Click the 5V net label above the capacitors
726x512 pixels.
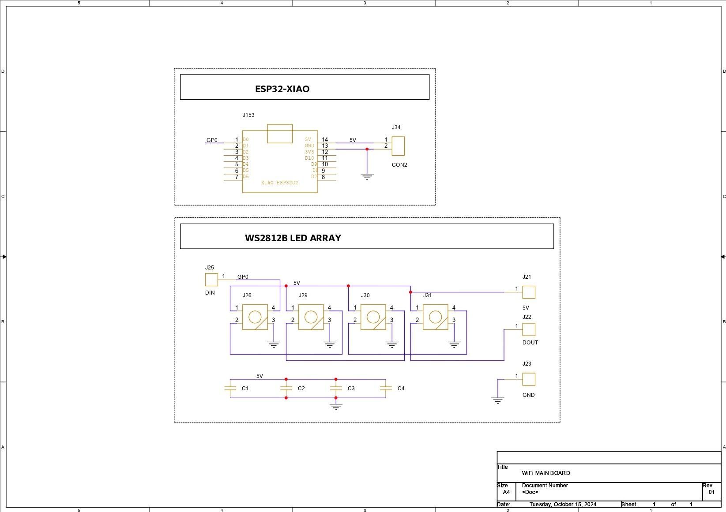[260, 376]
